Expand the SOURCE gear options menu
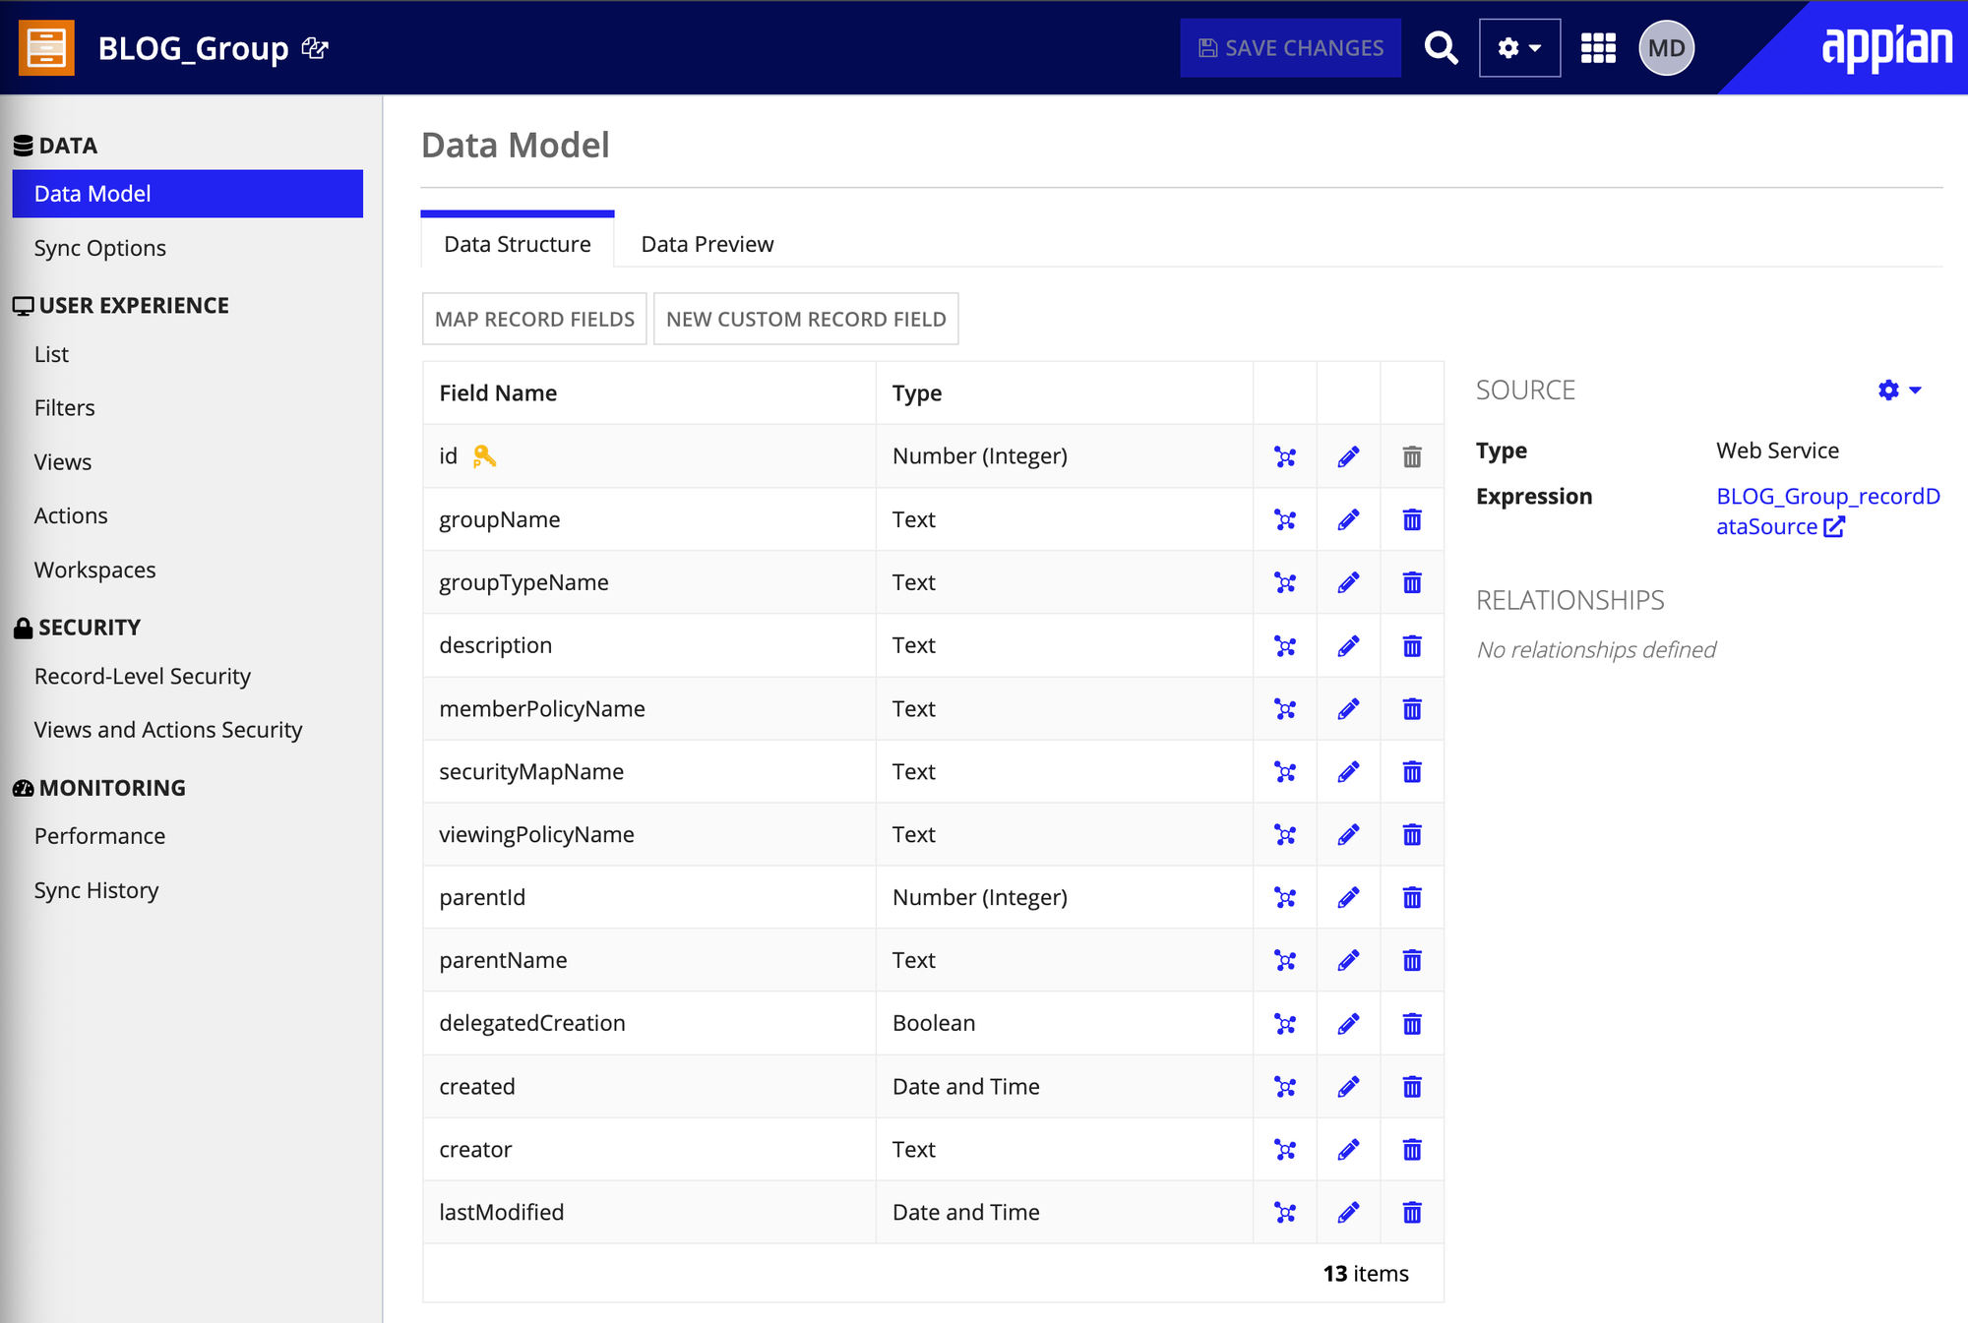This screenshot has width=1968, height=1323. [x=1899, y=391]
